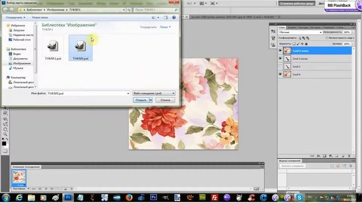The image size is (362, 203).
Task: Select the Zoom tool in toolbox
Action: click(5, 134)
